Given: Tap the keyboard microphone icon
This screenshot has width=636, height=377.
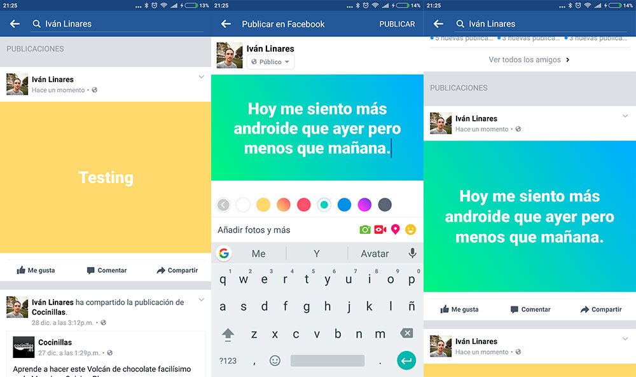Looking at the screenshot, I should tap(412, 253).
